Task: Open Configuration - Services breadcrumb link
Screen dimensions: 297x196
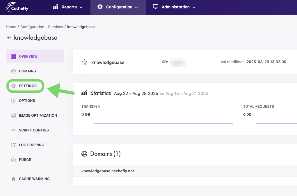Action: 42,27
